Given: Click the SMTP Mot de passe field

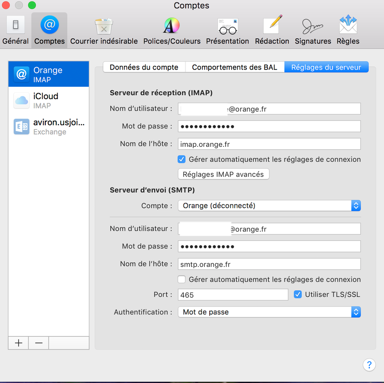Looking at the screenshot, I should point(269,247).
